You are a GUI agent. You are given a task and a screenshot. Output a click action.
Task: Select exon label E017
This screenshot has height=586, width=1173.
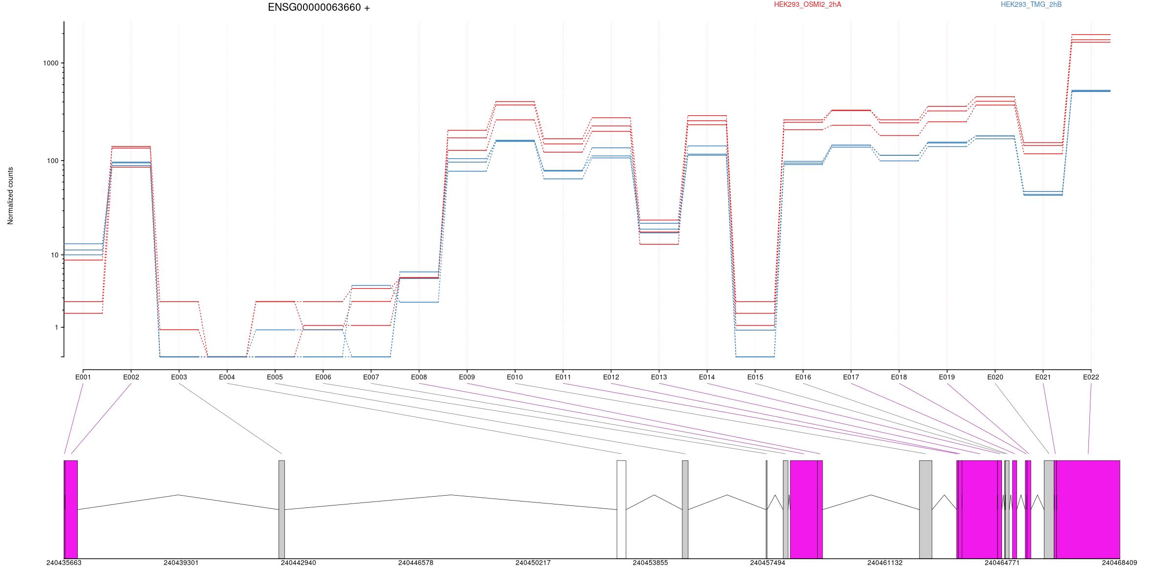pyautogui.click(x=851, y=377)
